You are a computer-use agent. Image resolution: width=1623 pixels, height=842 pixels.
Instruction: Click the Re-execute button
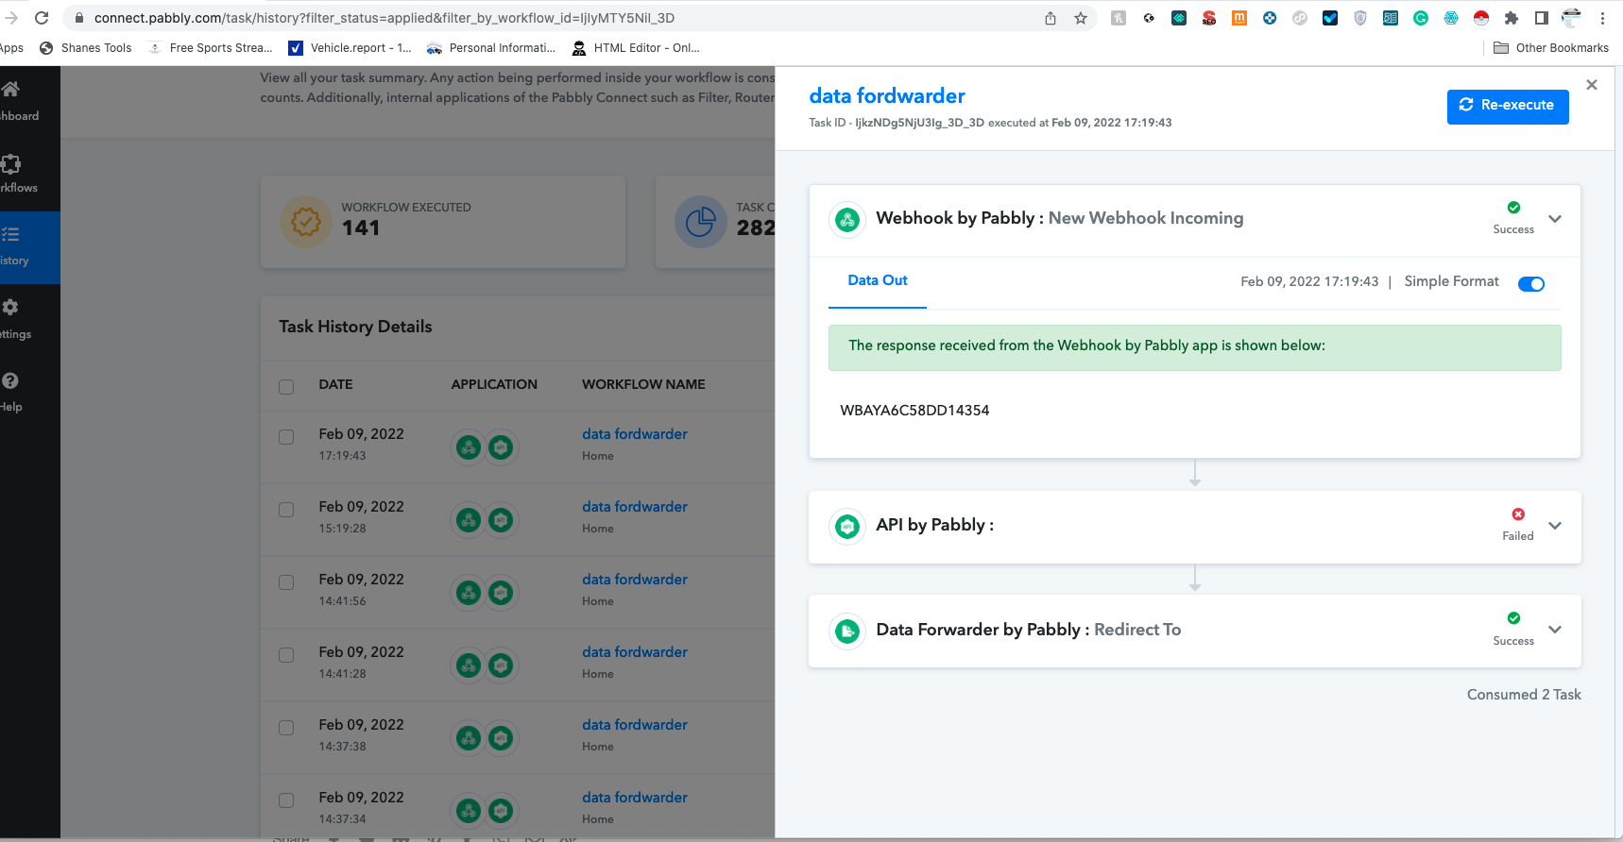pyautogui.click(x=1508, y=106)
